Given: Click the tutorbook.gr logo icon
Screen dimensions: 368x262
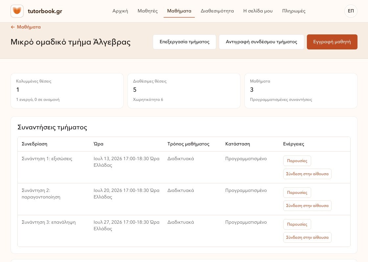Looking at the screenshot, I should point(17,11).
